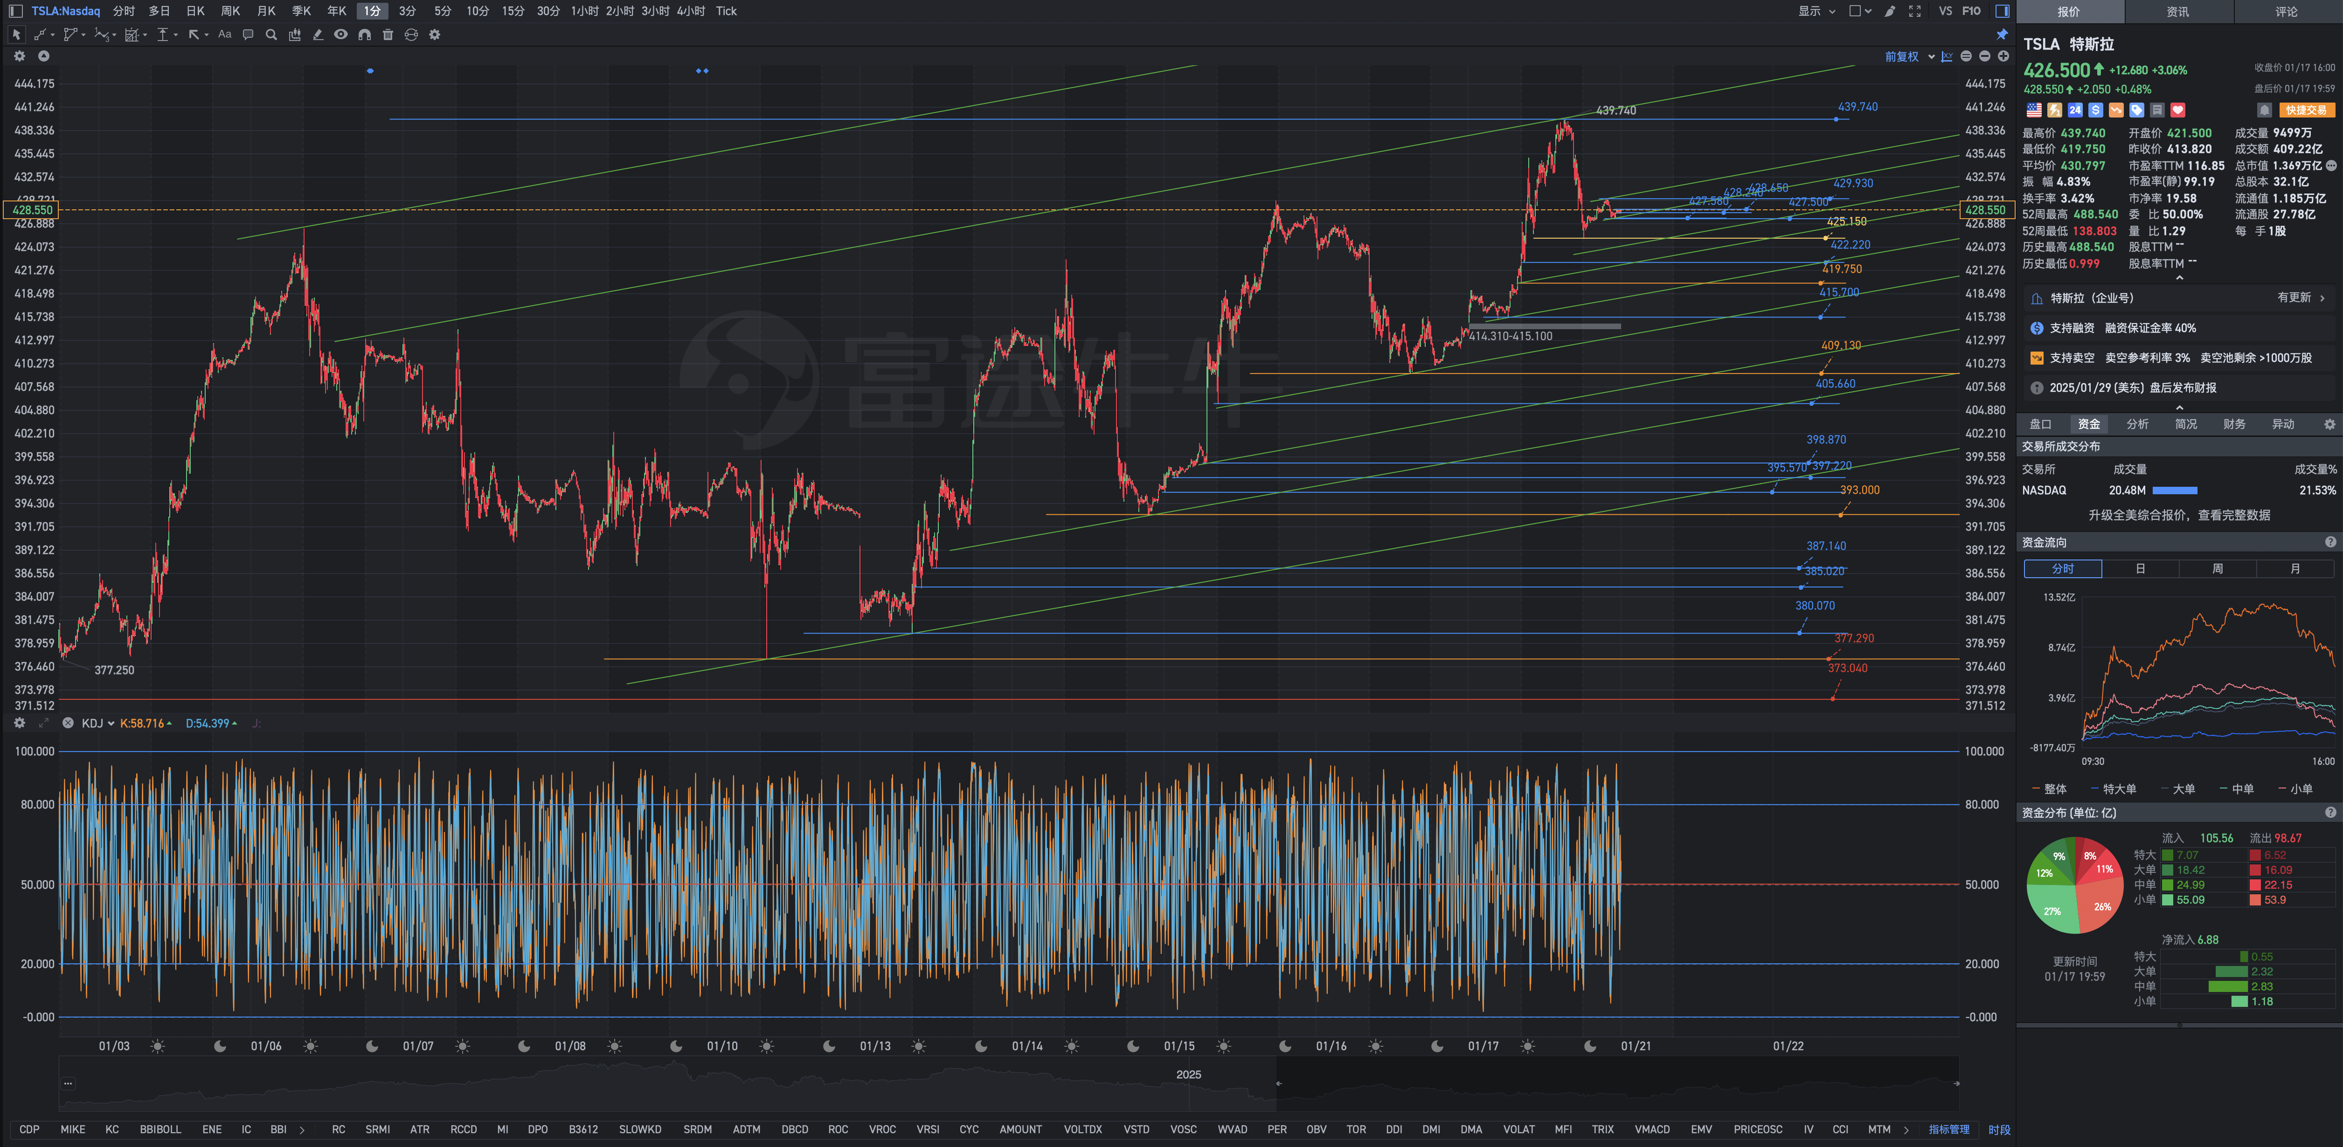Select the Tick chart tab
Screen dimensions: 2343x1147
tap(726, 11)
